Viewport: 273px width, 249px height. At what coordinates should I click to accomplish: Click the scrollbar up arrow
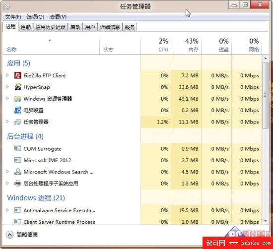pyautogui.click(x=266, y=59)
